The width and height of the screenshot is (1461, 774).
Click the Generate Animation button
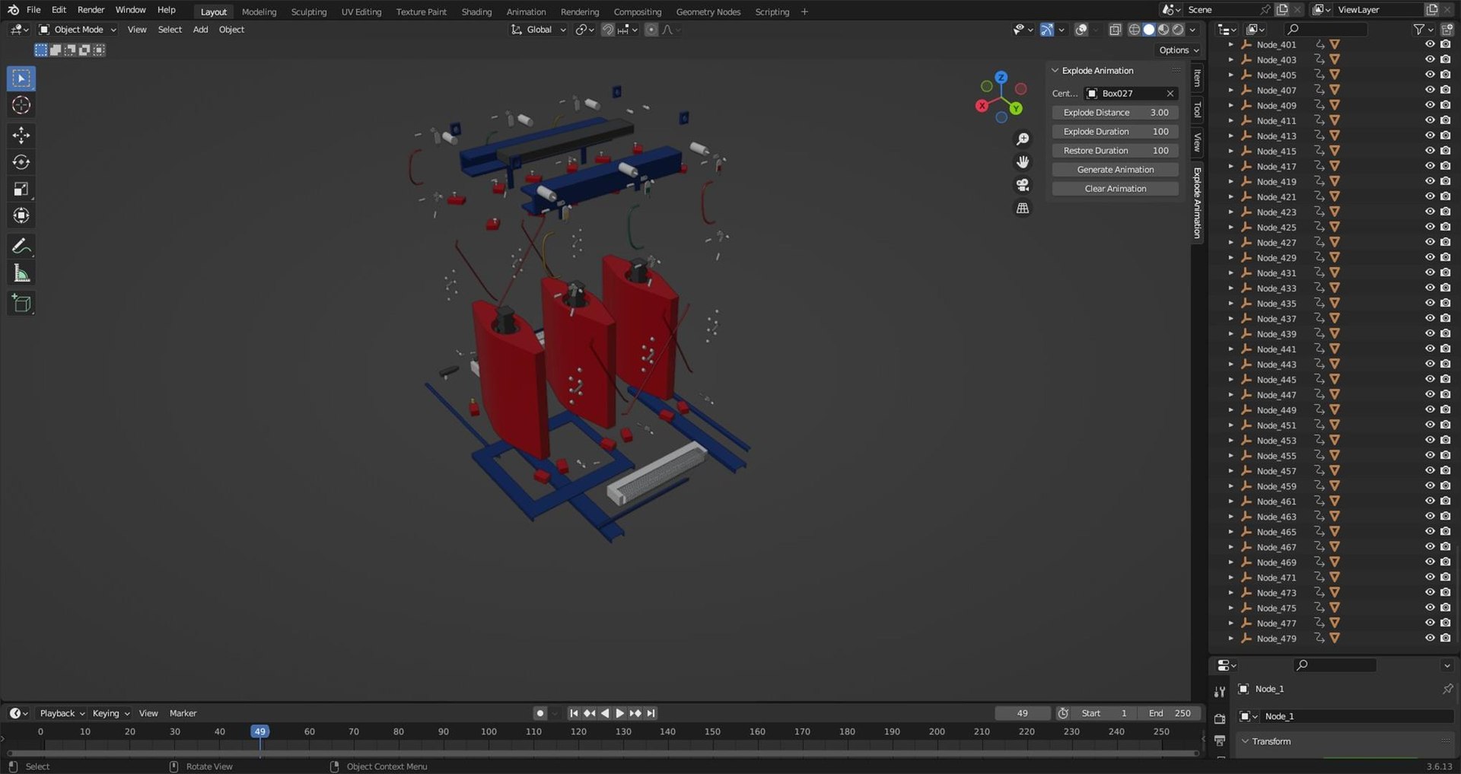[x=1116, y=170]
